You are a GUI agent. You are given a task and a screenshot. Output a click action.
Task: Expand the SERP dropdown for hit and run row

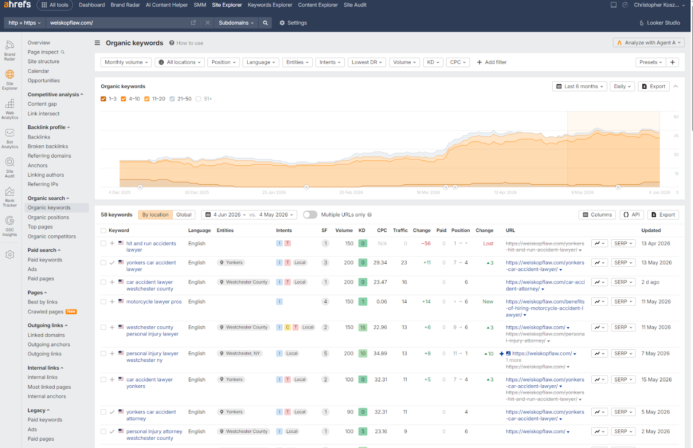click(x=623, y=244)
